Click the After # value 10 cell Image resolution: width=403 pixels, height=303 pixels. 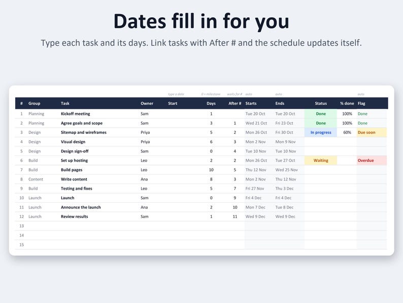tap(235, 207)
